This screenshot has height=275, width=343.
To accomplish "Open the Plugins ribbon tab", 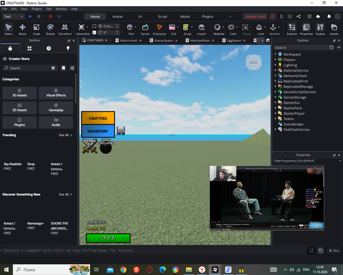I will click(207, 16).
